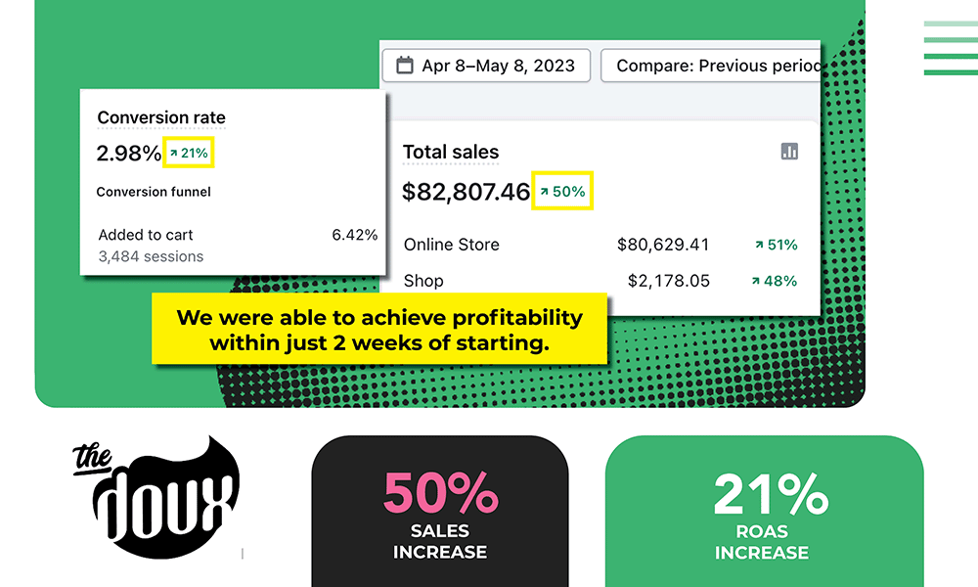This screenshot has width=978, height=587.
Task: Open the Total sales report heading
Action: point(451,152)
